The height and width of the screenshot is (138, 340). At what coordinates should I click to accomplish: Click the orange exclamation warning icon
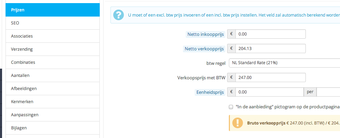[x=237, y=123]
